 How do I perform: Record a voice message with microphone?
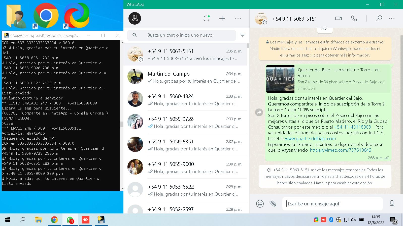(x=392, y=203)
